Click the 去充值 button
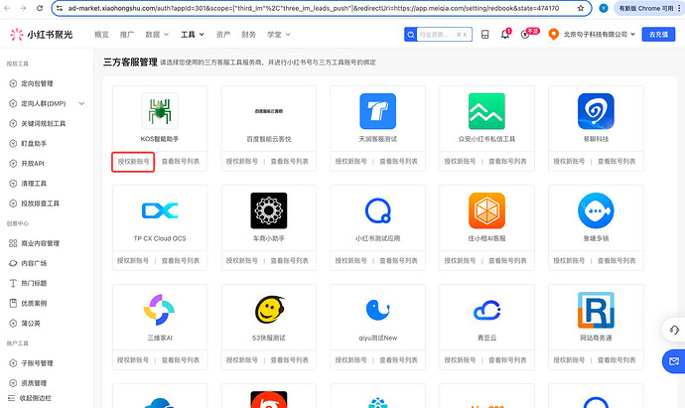Viewport: 685px width, 408px height. point(658,34)
